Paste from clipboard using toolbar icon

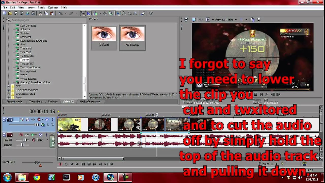52,13
